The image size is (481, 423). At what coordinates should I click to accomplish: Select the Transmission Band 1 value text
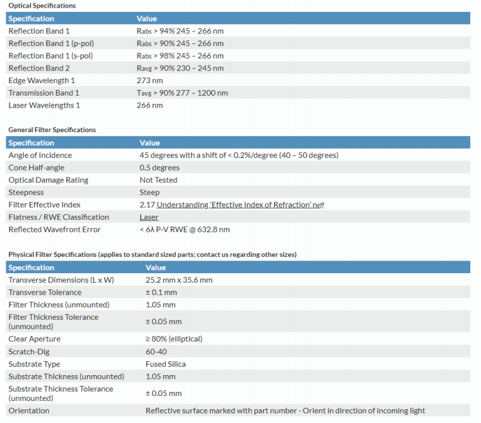182,93
